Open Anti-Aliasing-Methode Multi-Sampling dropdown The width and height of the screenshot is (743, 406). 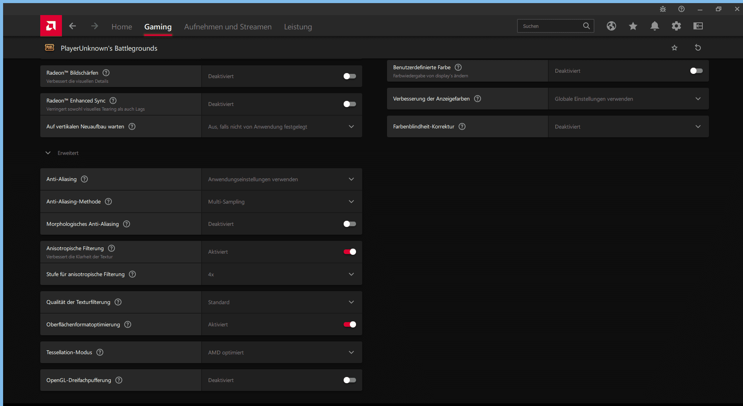point(282,201)
